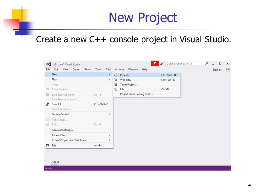
Task: Close the Visual Studio window
Action: (227, 64)
